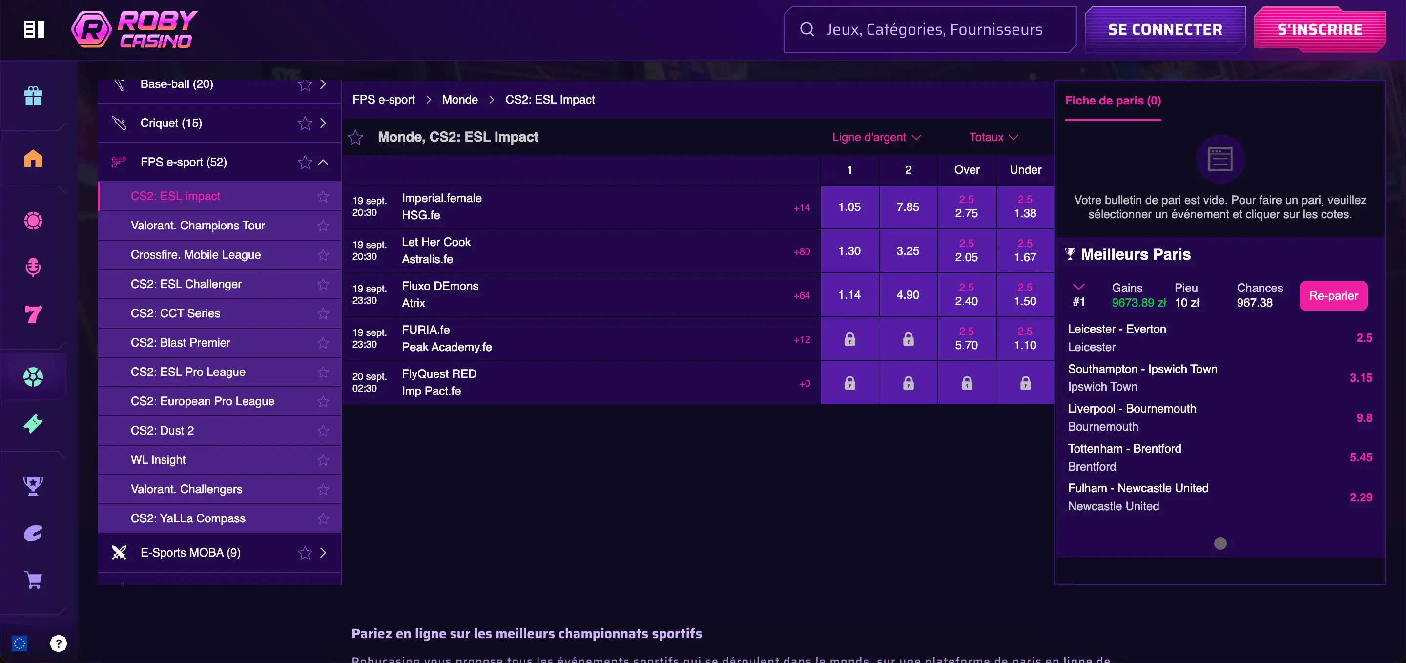1406x663 pixels.
Task: Open the live dealer microphone icon
Action: (x=33, y=267)
